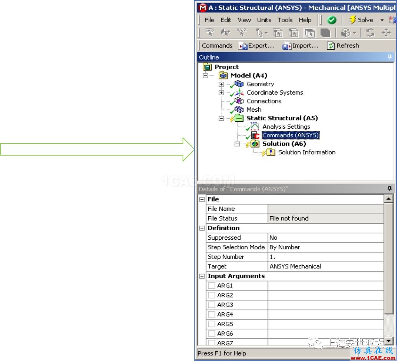The width and height of the screenshot is (397, 361).
Task: Click Step Selection Mode value By Number
Action: tap(326, 247)
